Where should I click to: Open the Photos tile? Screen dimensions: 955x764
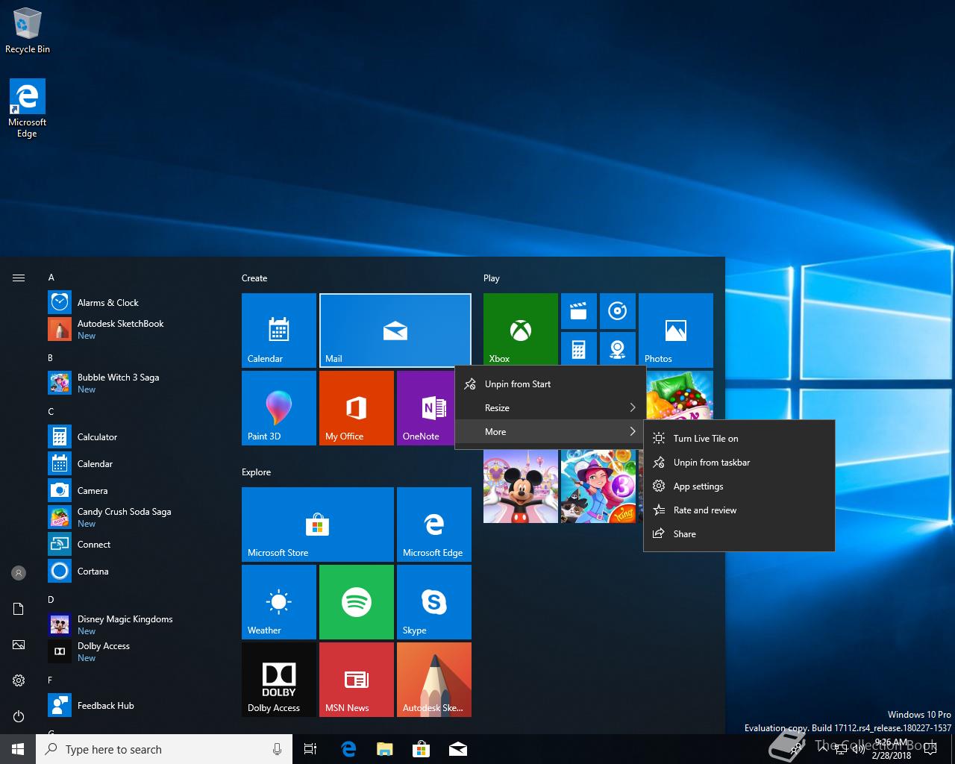[676, 329]
